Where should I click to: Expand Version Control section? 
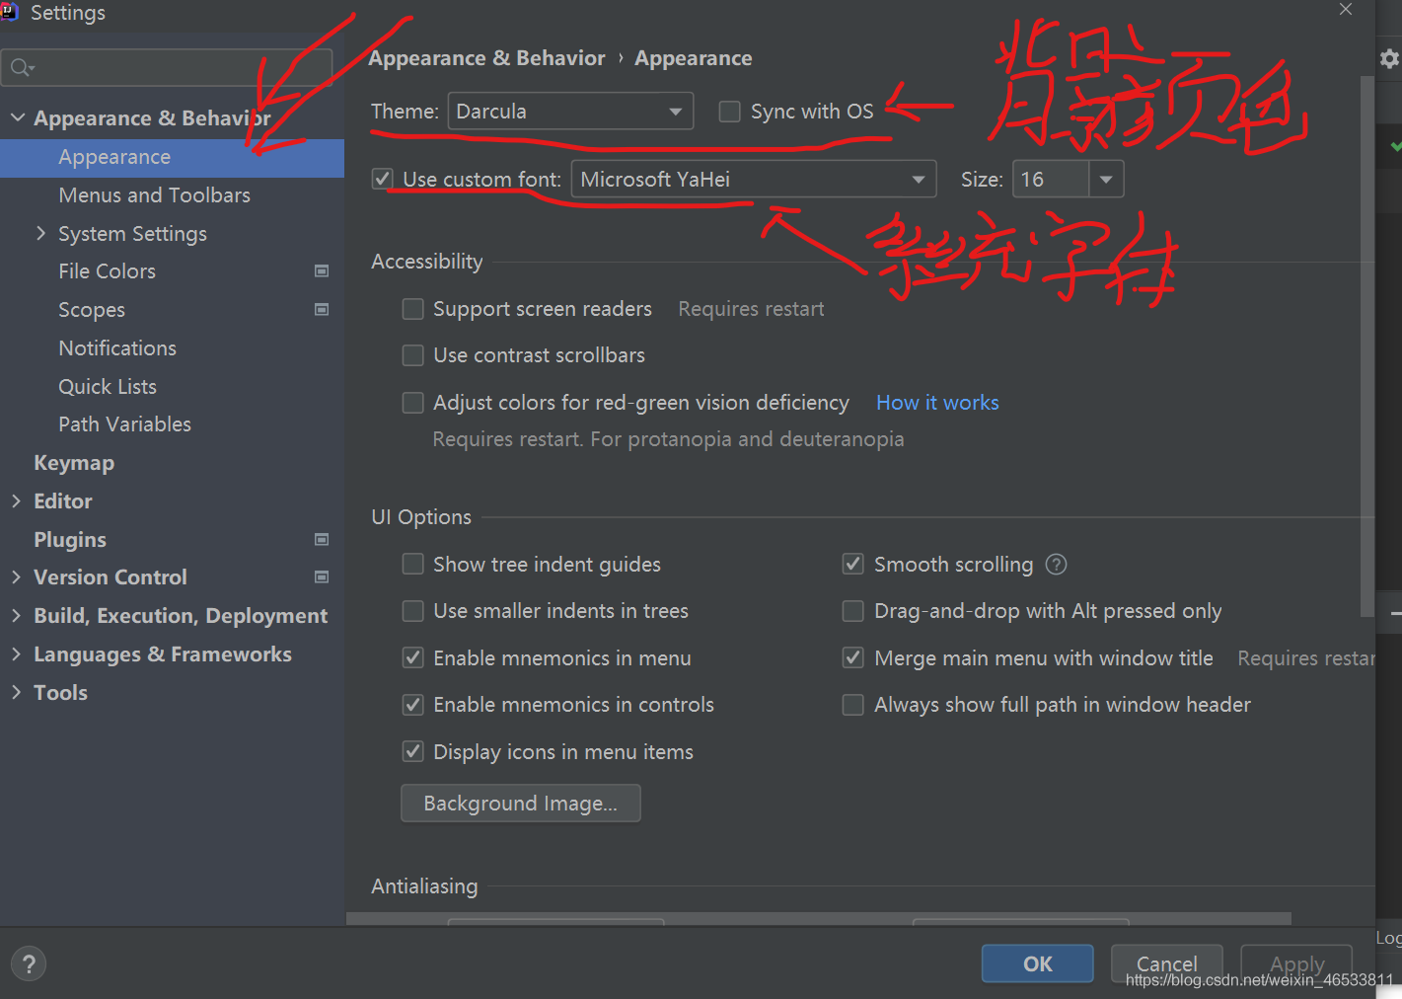click(x=16, y=577)
